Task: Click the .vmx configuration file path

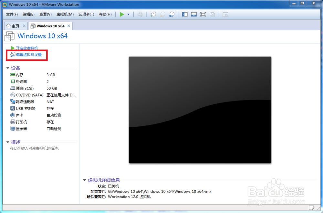Action: 160,192
